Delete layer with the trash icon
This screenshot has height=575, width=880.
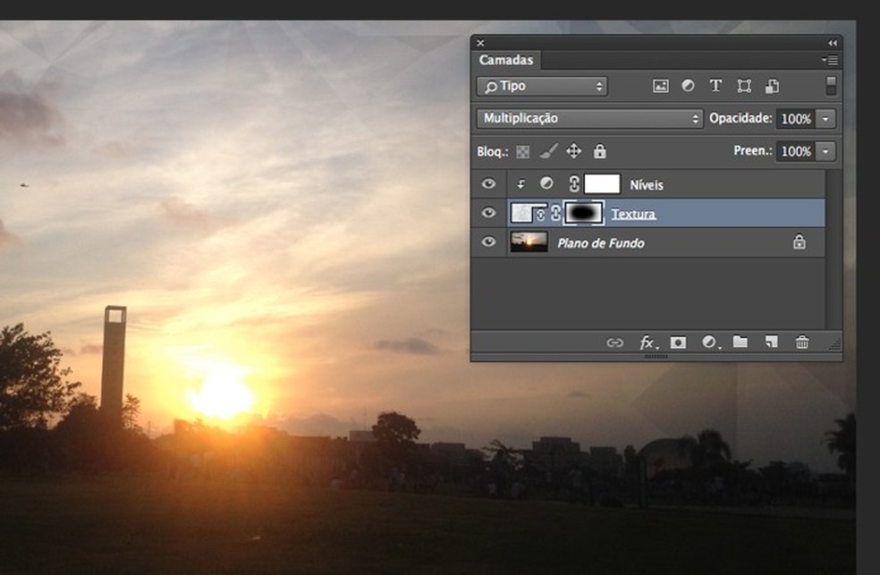coord(802,342)
